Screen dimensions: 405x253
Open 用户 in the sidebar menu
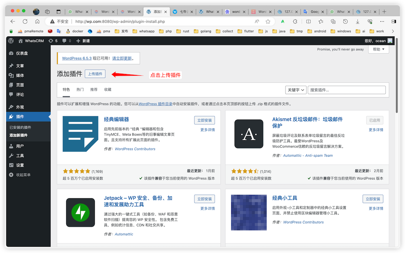28,146
